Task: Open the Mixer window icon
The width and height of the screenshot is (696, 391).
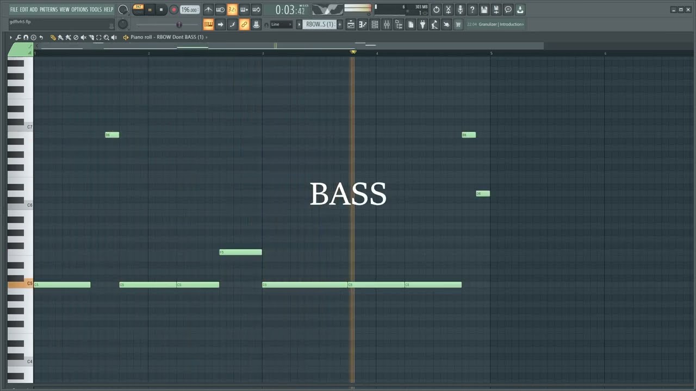Action: tap(387, 24)
